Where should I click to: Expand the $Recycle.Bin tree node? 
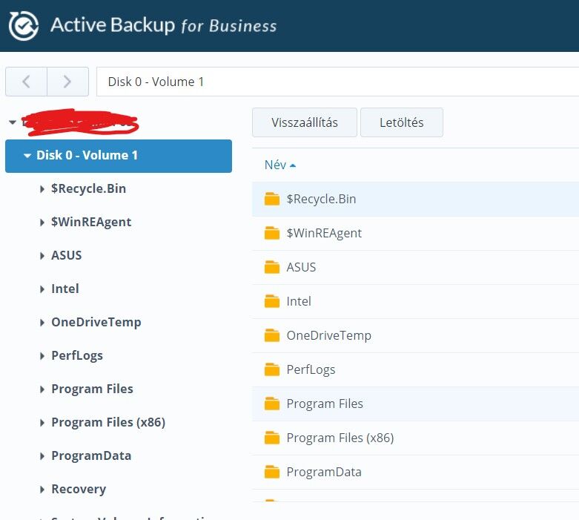click(x=42, y=189)
